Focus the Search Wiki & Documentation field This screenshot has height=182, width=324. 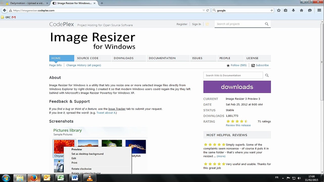(x=233, y=75)
